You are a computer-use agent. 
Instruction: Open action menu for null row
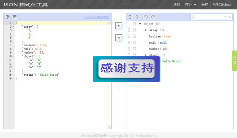point(135,43)
